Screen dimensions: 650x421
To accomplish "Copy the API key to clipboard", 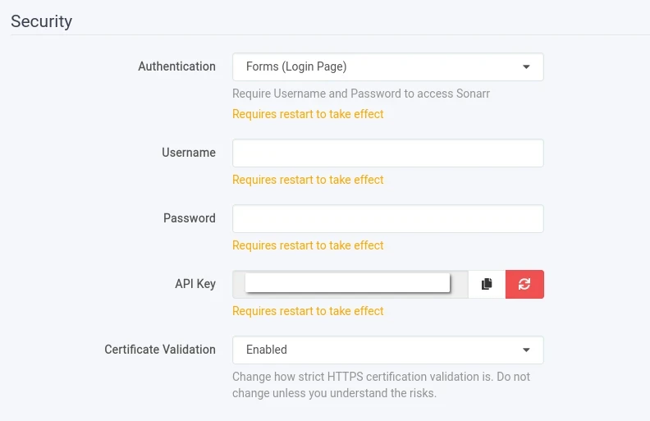I will click(487, 284).
